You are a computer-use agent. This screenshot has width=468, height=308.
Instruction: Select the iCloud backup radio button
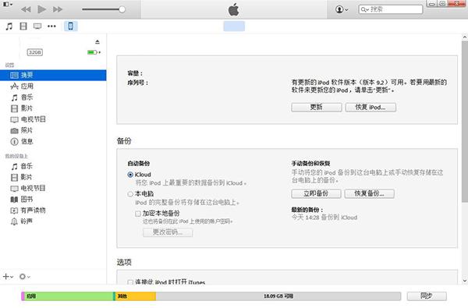tap(130, 175)
